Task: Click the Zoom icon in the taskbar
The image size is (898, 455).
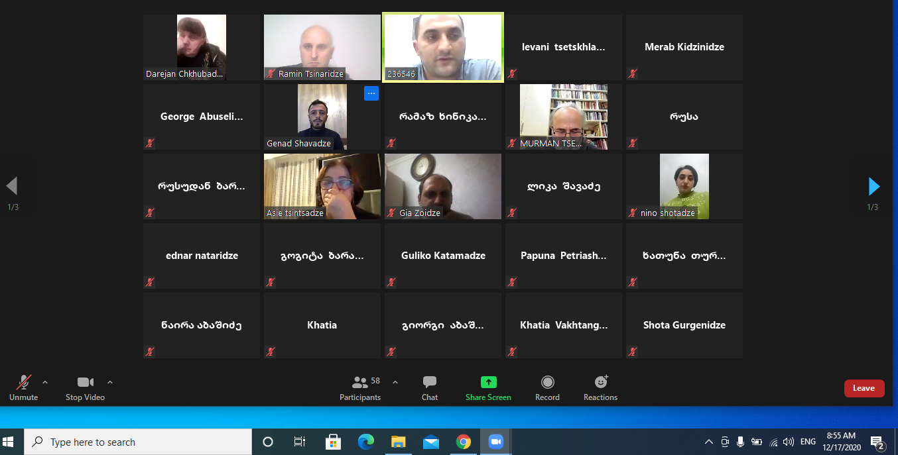Action: (x=495, y=442)
